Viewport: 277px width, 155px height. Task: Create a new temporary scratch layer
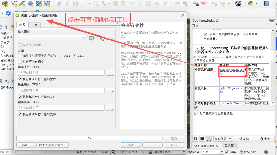point(30,3)
